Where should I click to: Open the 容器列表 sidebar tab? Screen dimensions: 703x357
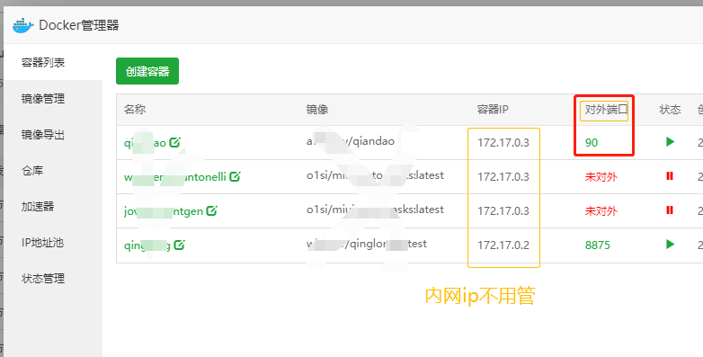pos(43,62)
